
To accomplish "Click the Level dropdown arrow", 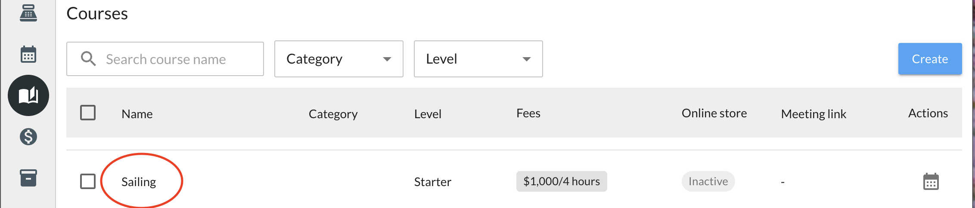I will click(526, 59).
